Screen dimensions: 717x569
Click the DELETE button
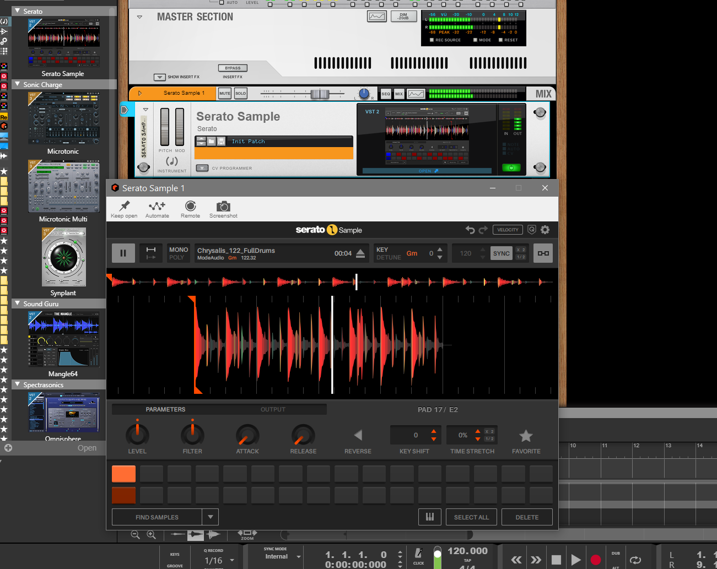click(x=527, y=517)
